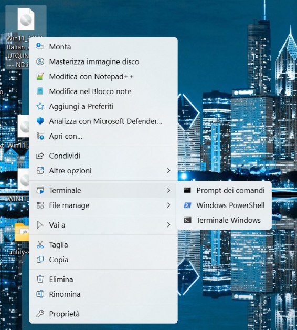297x330 pixels.
Task: Launch Terminale Windows from submenu
Action: click(x=224, y=220)
